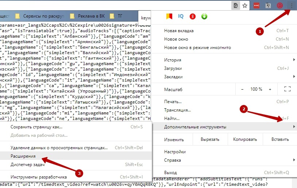Open Инструменты разработчика entry
This screenshot has width=297, height=188.
tap(76, 177)
